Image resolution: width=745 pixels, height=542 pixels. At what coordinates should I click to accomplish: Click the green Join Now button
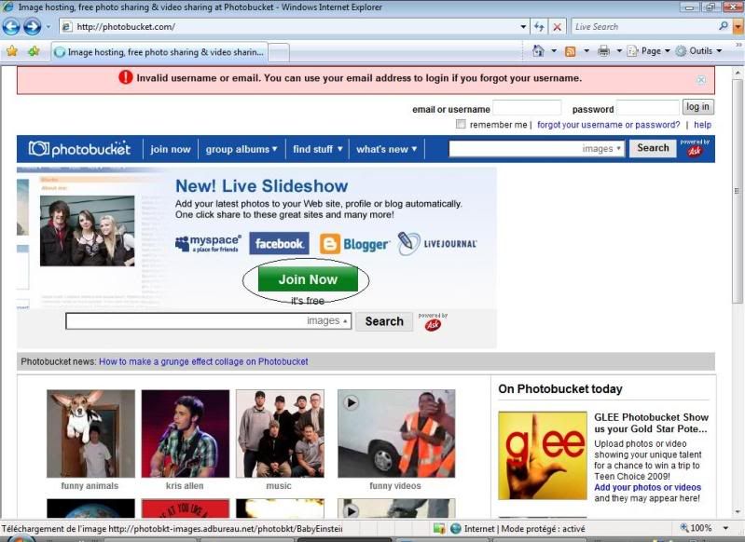coord(308,279)
